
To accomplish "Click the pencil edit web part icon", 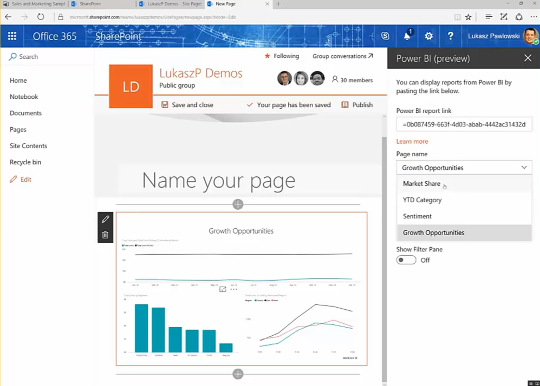I will coord(105,219).
